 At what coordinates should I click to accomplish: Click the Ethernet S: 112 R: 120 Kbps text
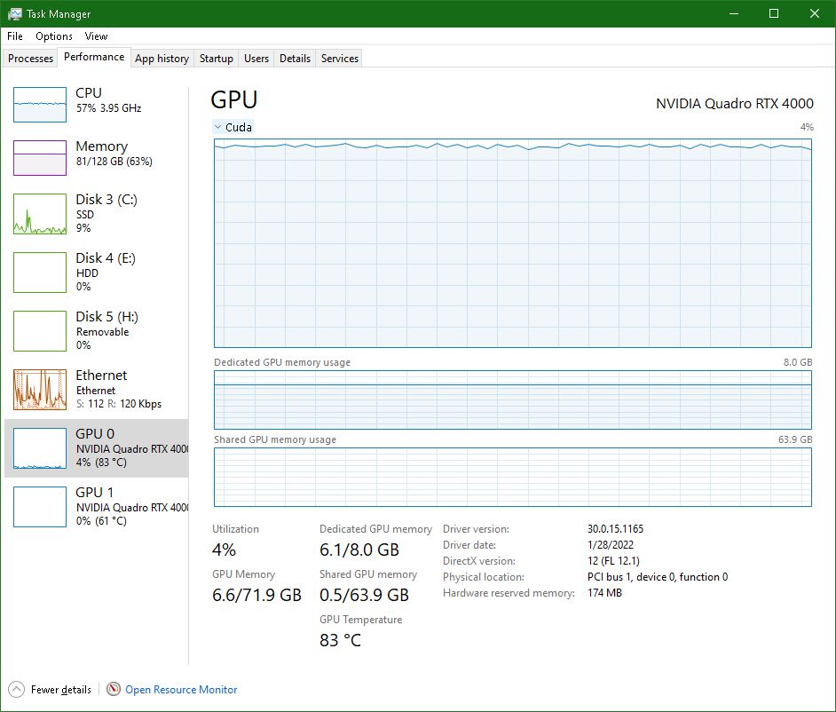point(118,404)
